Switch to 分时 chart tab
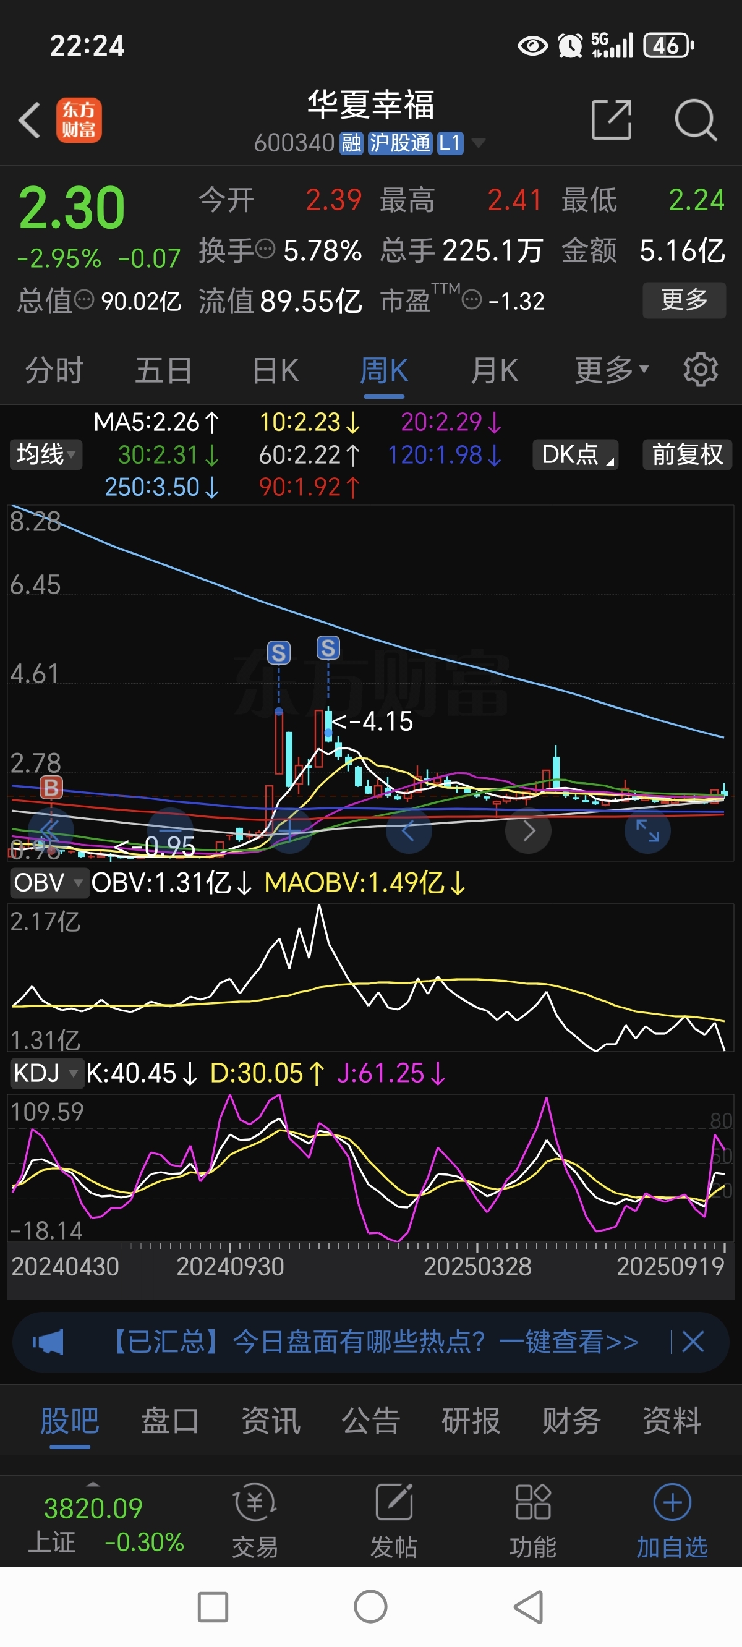 tap(54, 370)
